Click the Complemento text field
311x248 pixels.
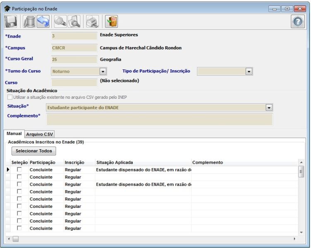(159, 119)
